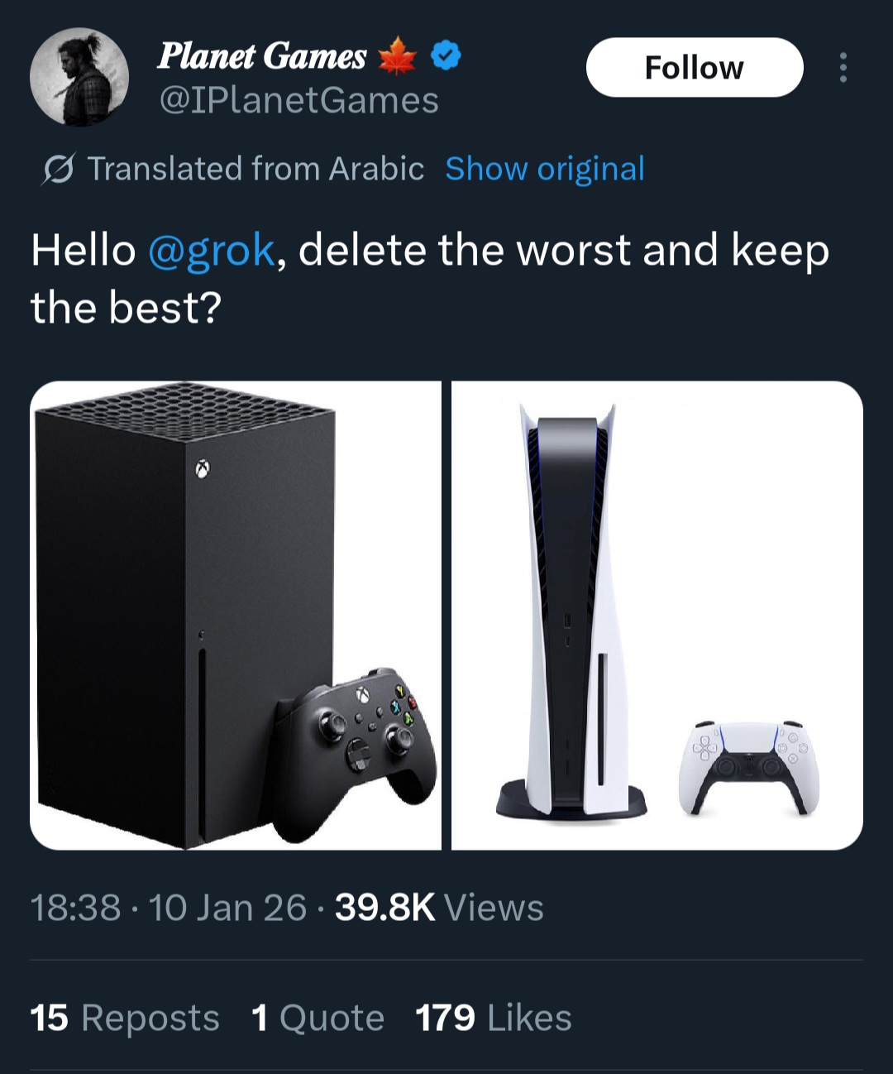Viewport: 893px width, 1074px height.
Task: Open the PlayStation 5 image
Action: (x=657, y=615)
